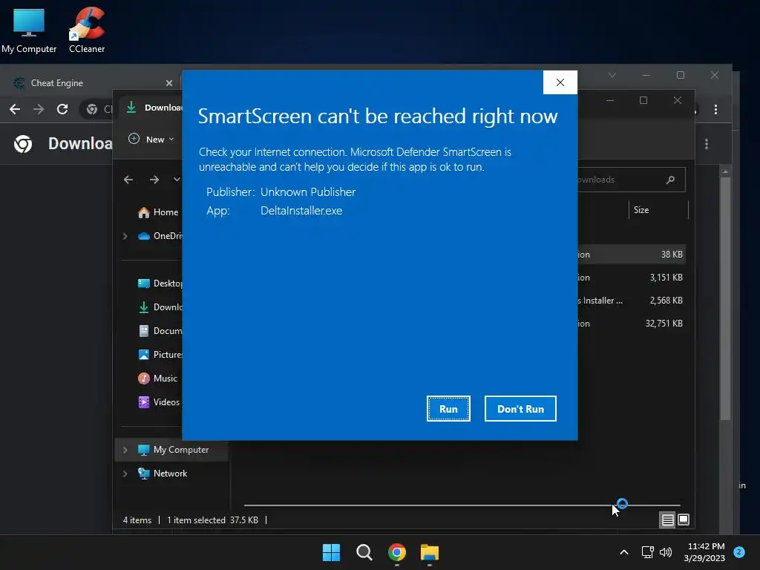Open Videos folder in sidebar
760x570 pixels.
point(159,402)
